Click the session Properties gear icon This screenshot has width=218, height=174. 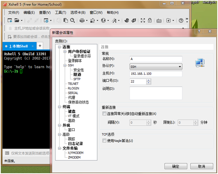coord(46,21)
